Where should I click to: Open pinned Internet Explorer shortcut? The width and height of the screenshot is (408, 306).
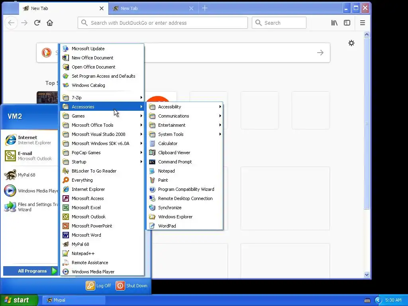pos(30,140)
